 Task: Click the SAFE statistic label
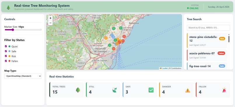coord(128,87)
